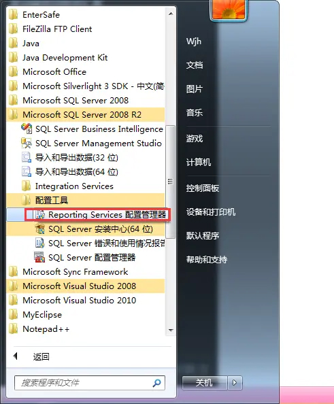Click the search magnifier icon

[156, 383]
